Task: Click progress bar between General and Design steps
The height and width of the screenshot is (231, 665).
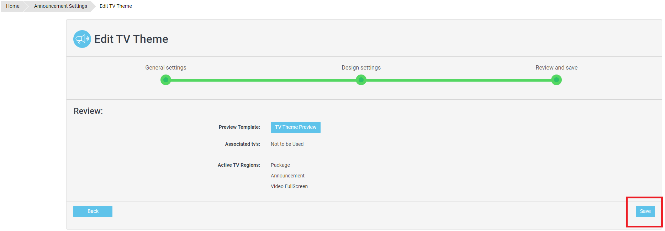Action: [263, 80]
